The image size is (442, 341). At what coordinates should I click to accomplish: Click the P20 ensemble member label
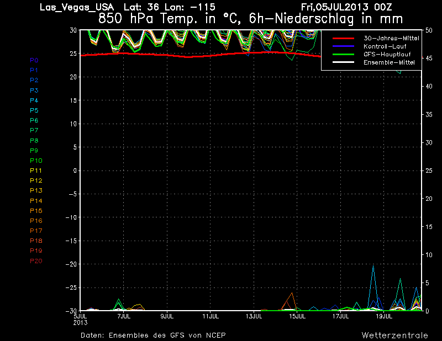(36, 261)
